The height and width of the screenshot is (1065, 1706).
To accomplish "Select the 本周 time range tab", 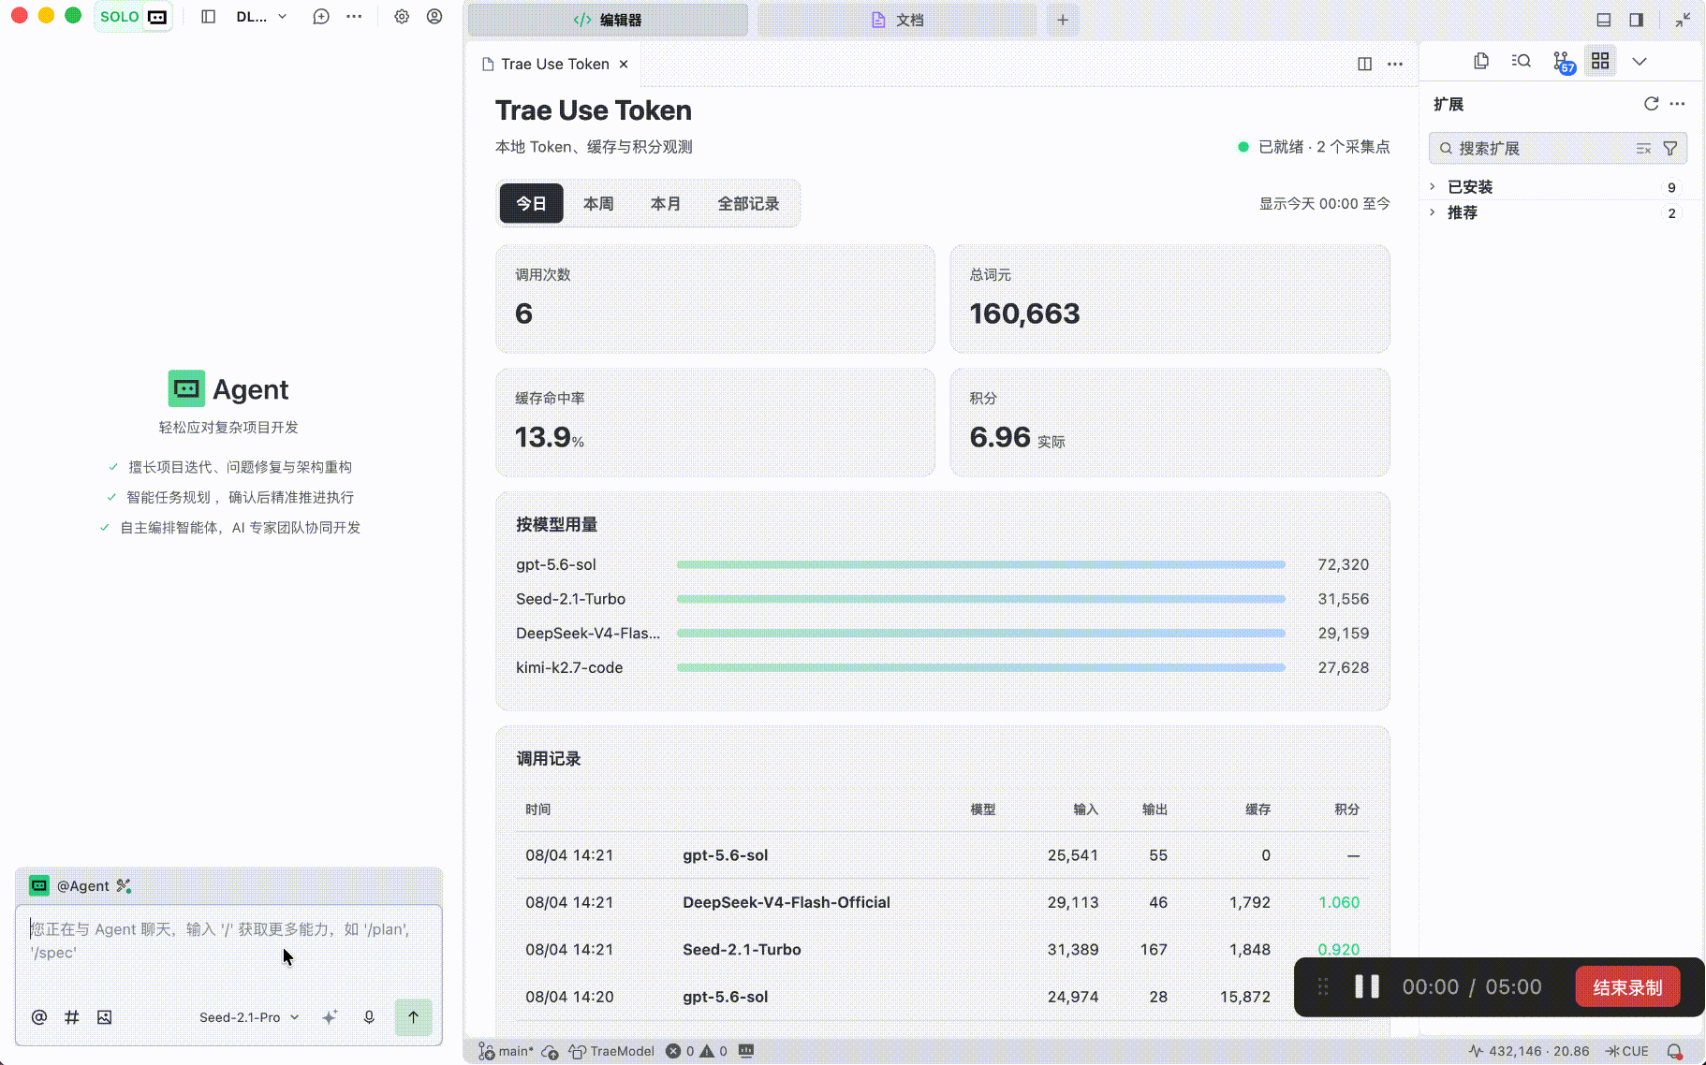I will click(x=598, y=203).
